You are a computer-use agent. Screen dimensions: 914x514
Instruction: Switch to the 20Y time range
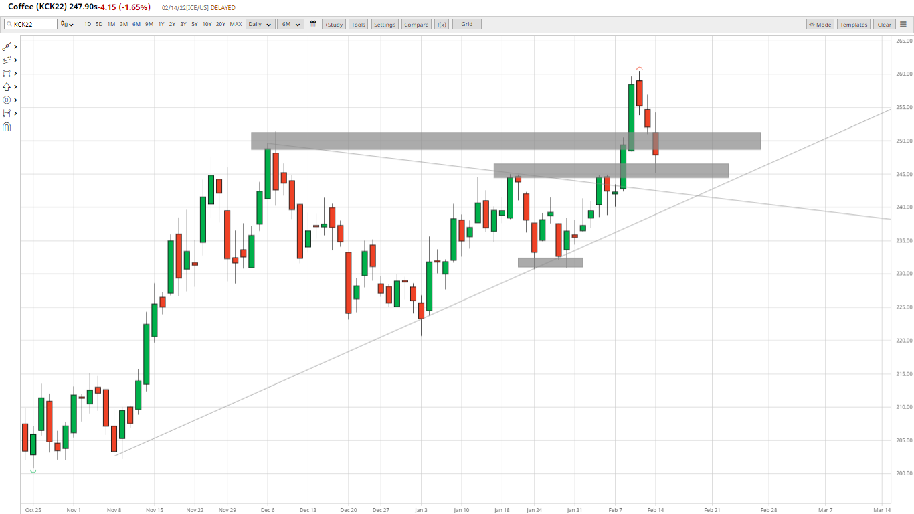point(221,24)
